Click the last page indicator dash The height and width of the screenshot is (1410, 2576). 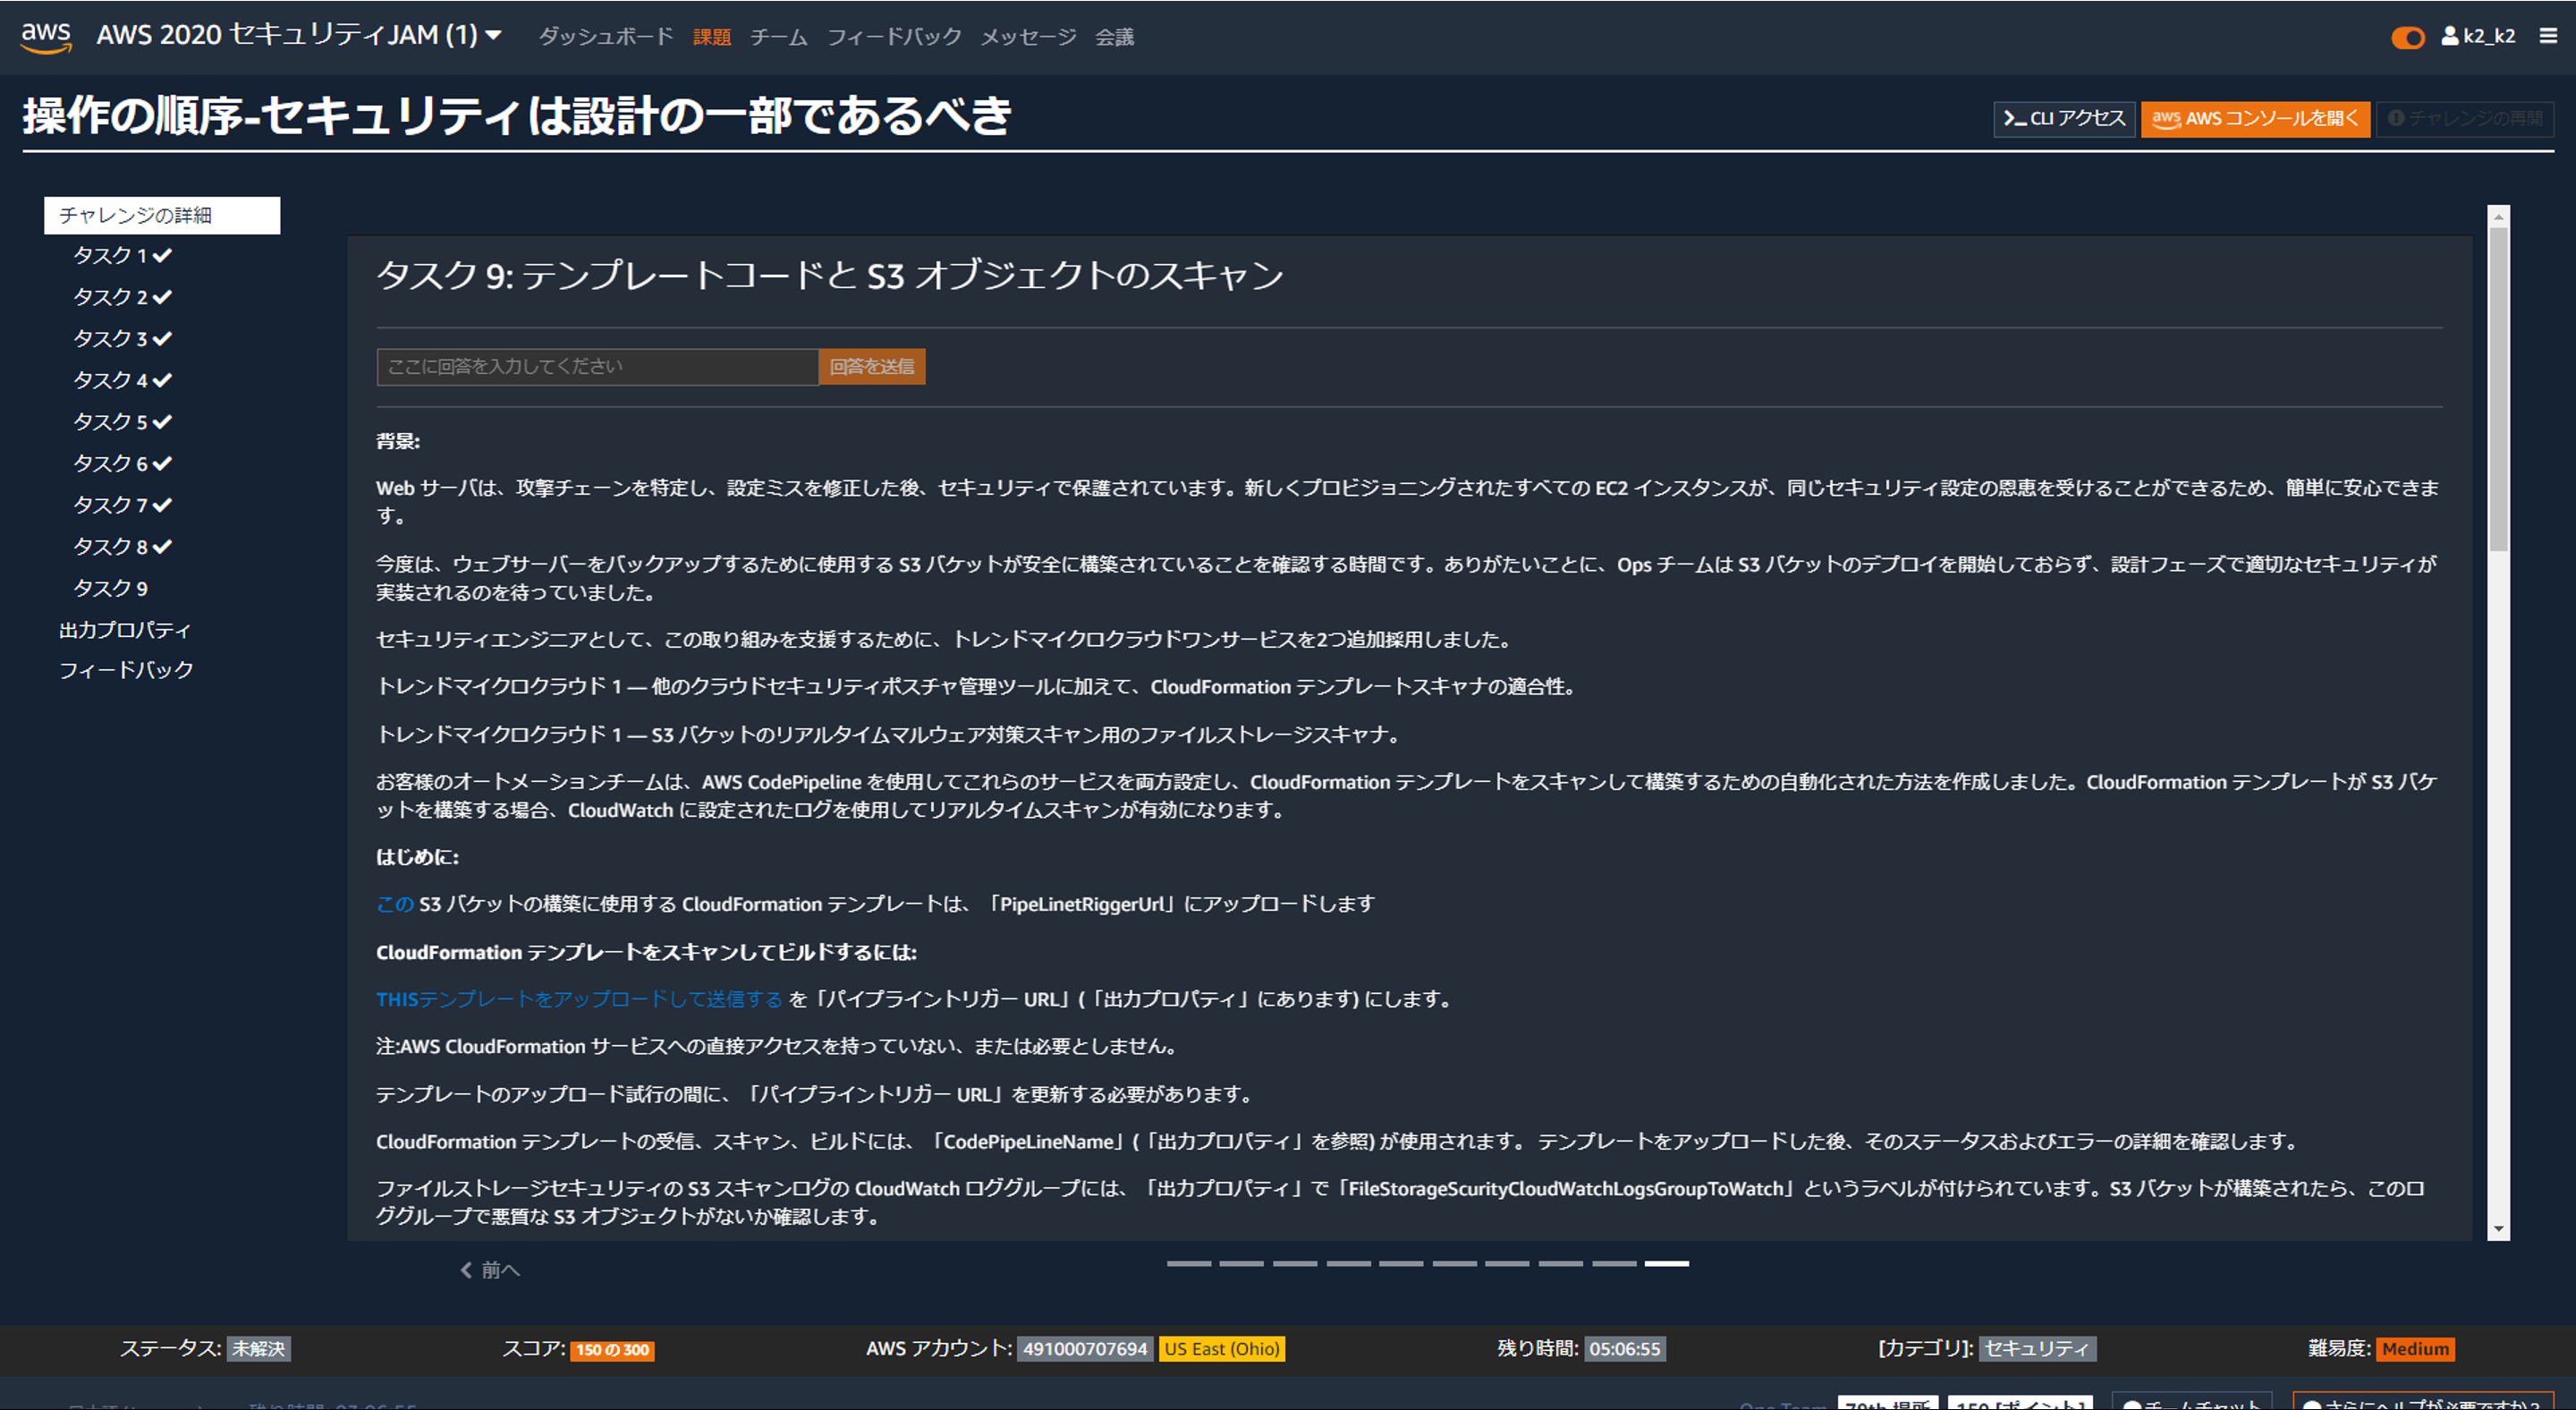click(1666, 1264)
